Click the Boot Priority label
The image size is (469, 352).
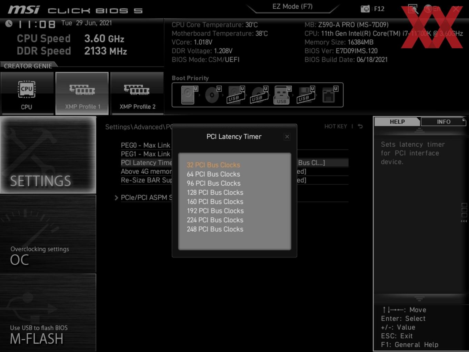(x=190, y=78)
